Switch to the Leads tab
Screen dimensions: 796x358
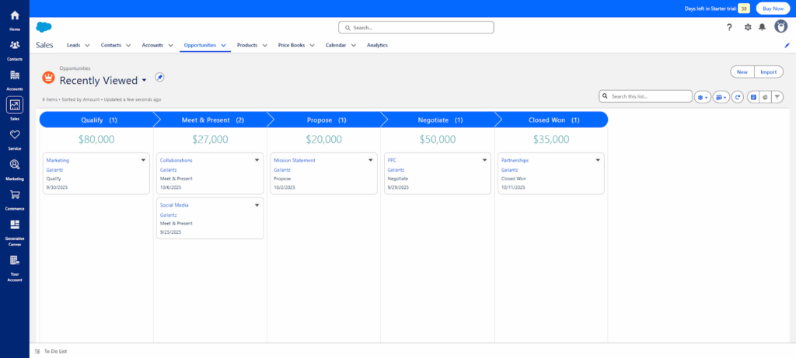74,45
